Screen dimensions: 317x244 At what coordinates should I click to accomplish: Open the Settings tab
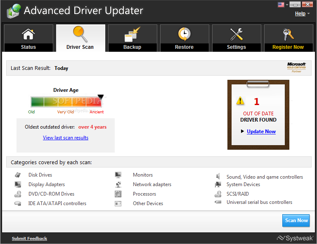tap(237, 38)
